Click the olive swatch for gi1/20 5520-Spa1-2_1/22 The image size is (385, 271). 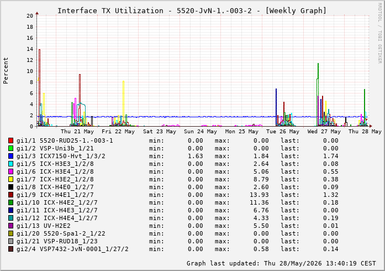tap(10, 233)
